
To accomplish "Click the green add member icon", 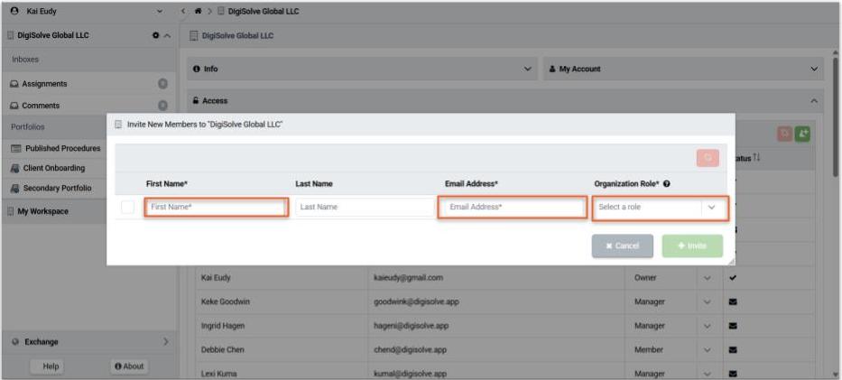I will tap(802, 134).
